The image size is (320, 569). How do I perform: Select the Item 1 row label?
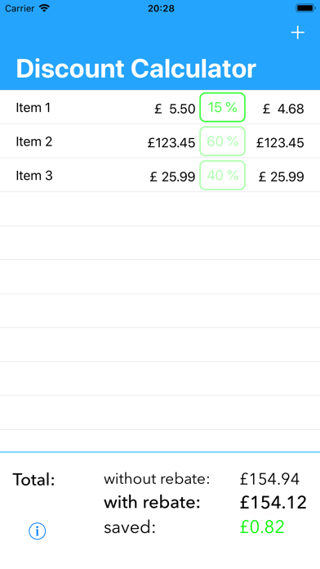tap(33, 108)
